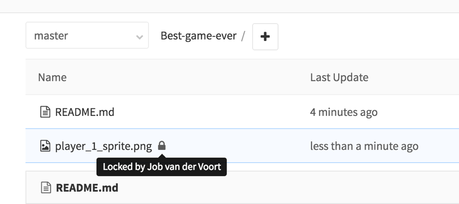
Task: Click the image file icon for player_1_sprite.png
Action: [45, 146]
